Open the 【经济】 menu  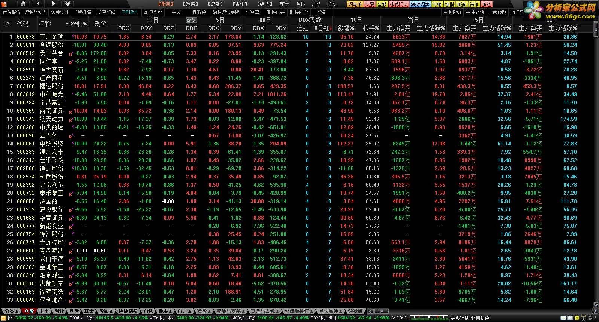264,4
